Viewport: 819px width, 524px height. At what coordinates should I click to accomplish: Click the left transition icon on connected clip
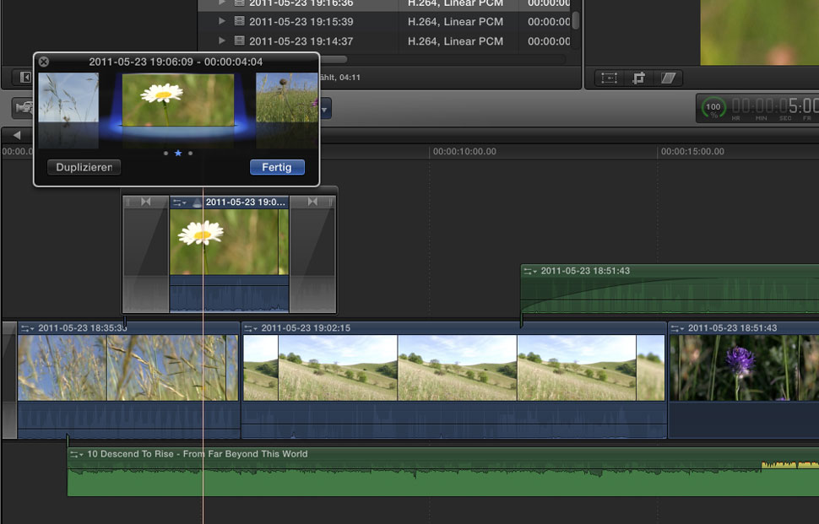pyautogui.click(x=145, y=203)
